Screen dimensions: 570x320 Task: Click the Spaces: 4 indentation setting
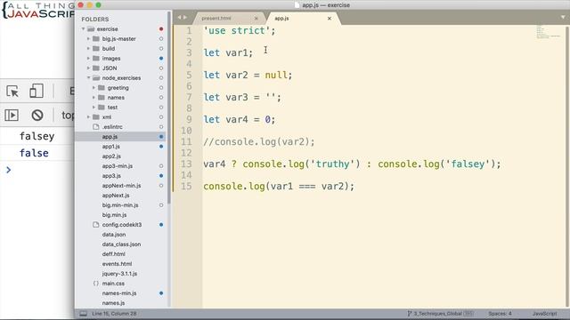(500, 314)
